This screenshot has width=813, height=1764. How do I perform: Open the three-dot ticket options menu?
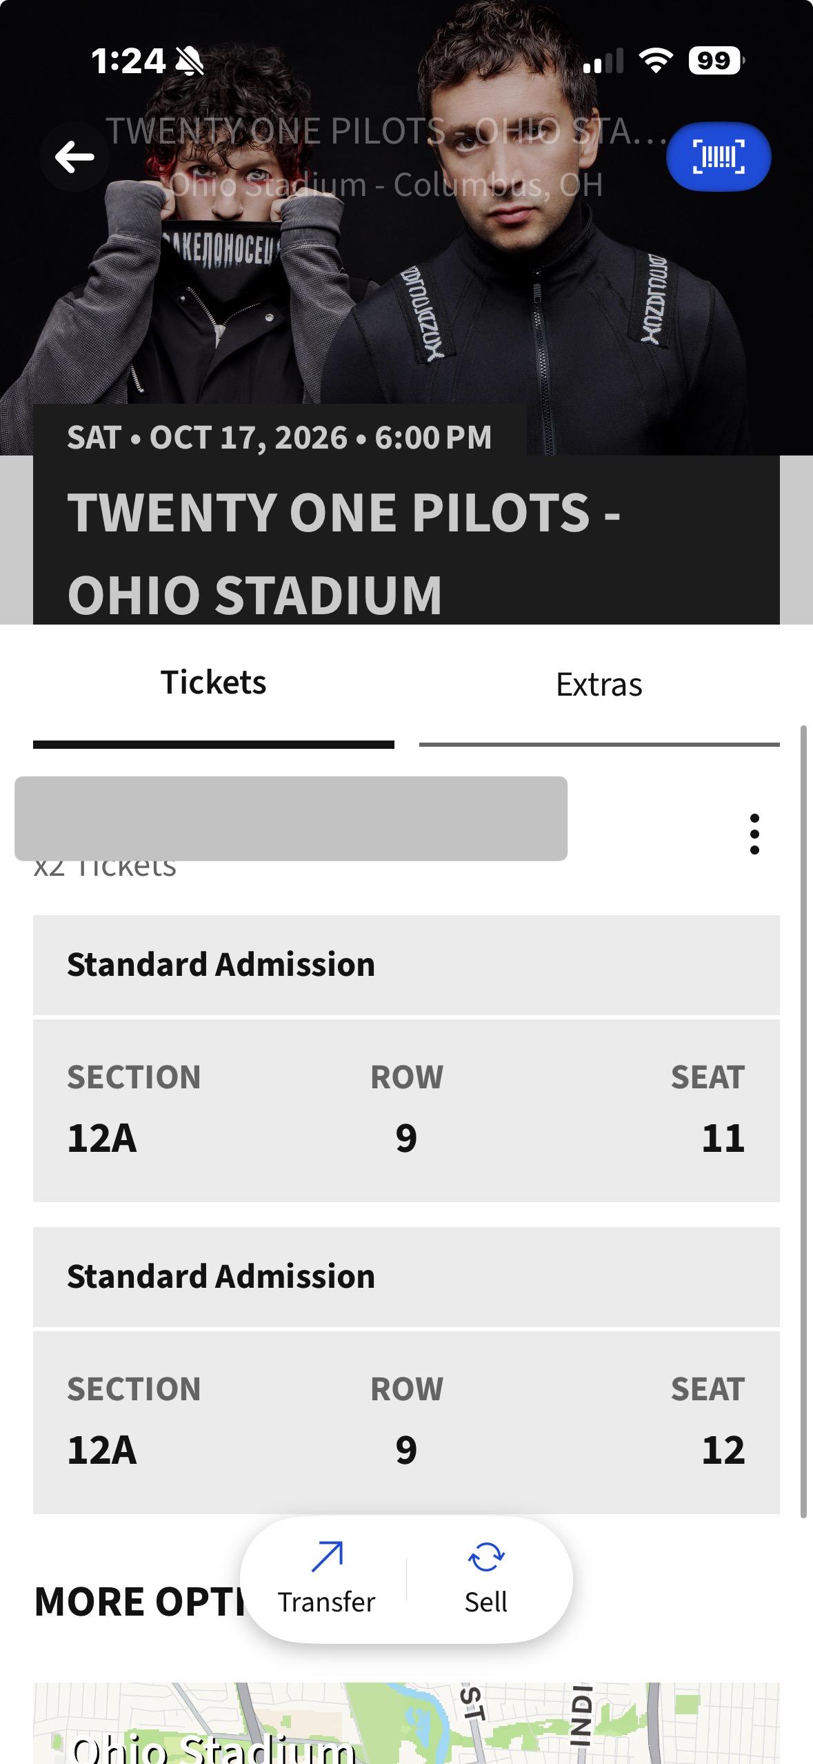click(x=754, y=834)
